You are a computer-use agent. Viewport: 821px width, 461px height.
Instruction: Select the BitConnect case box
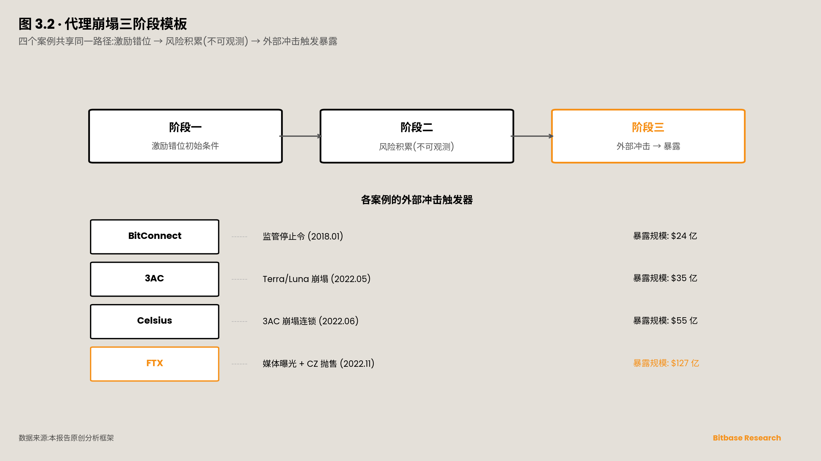155,236
